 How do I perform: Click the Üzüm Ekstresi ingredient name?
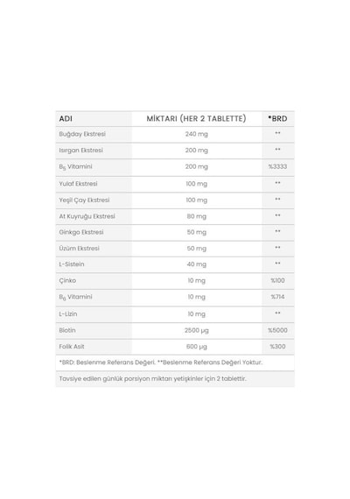point(79,249)
